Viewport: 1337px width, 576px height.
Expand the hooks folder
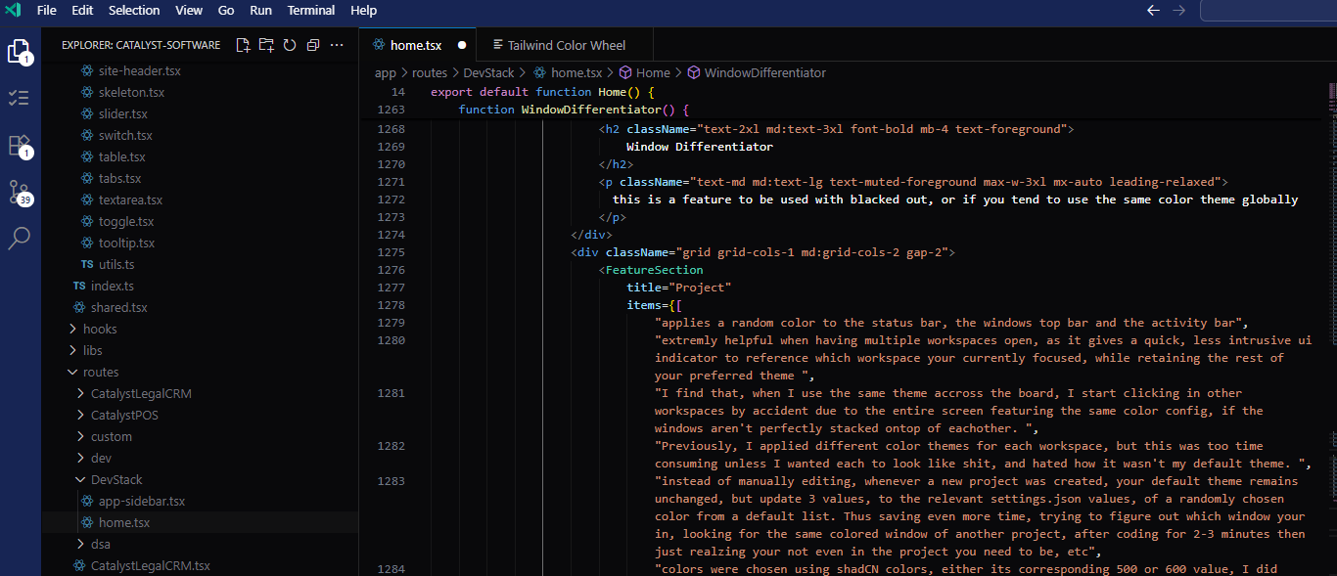100,329
